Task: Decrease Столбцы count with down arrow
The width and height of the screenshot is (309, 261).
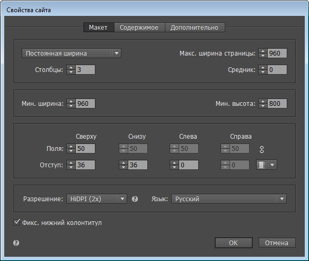Action: pyautogui.click(x=71, y=72)
